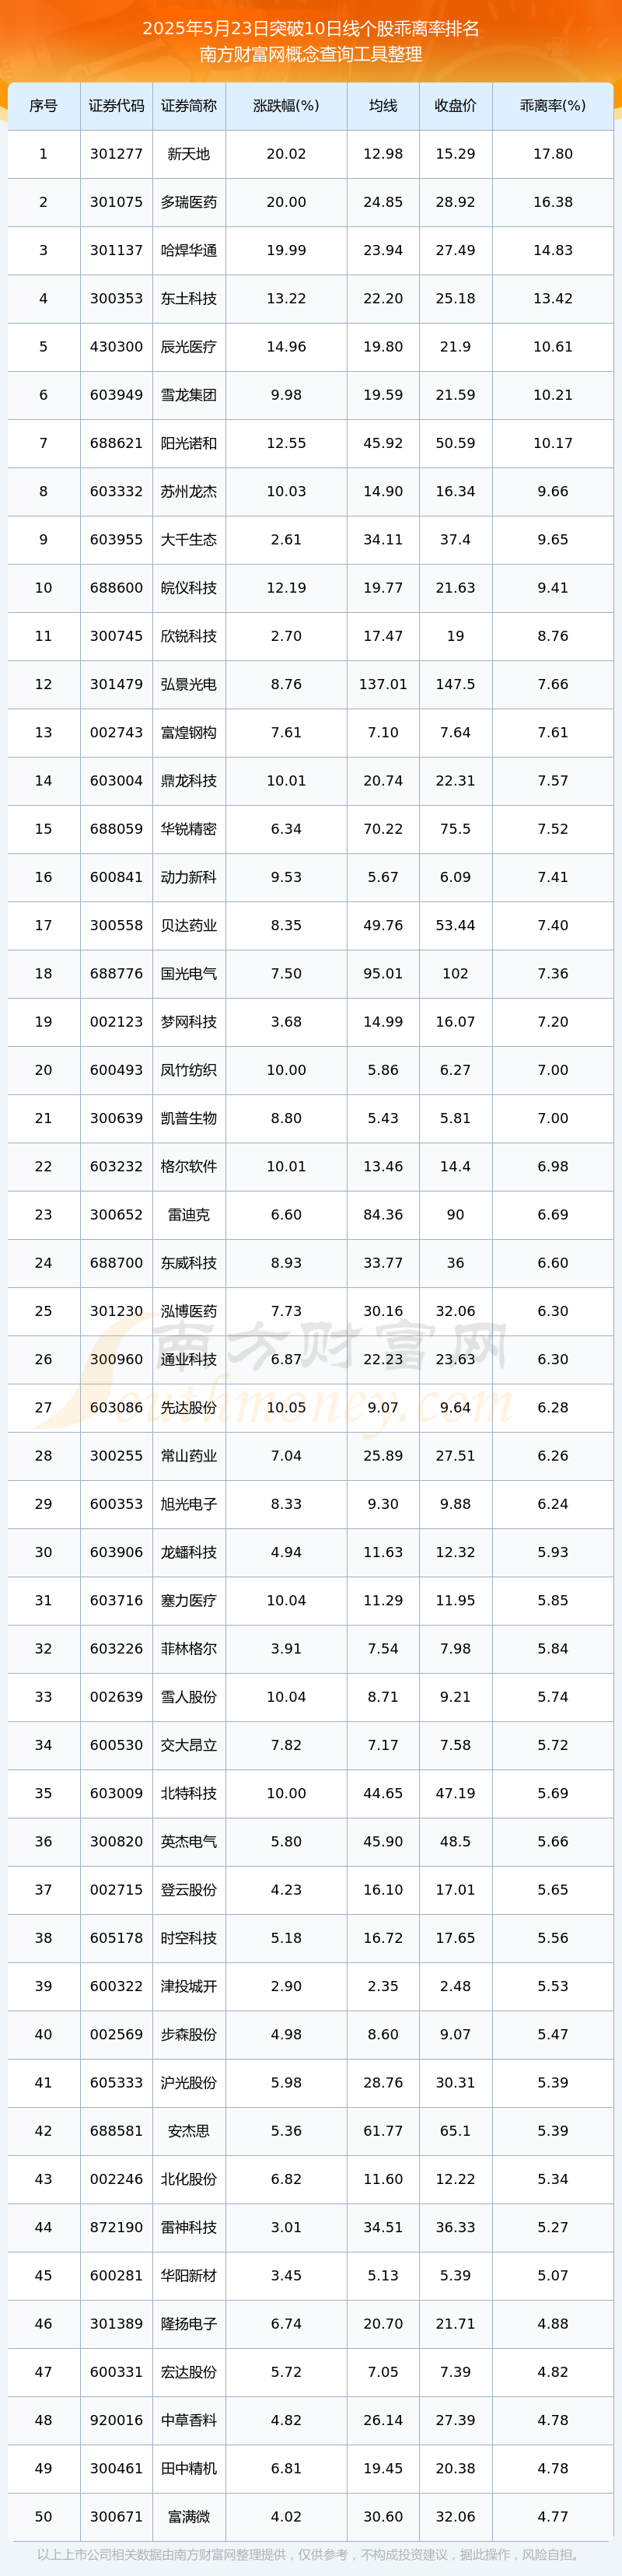Click stock name 多瑞医药
This screenshot has height=2576, width=622.
point(189,202)
